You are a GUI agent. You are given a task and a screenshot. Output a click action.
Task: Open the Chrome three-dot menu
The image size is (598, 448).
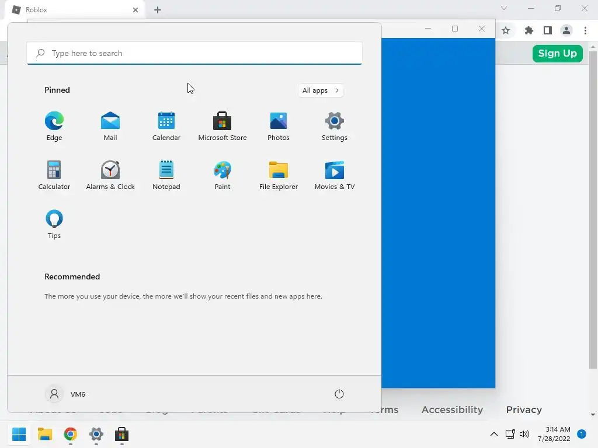click(x=585, y=30)
